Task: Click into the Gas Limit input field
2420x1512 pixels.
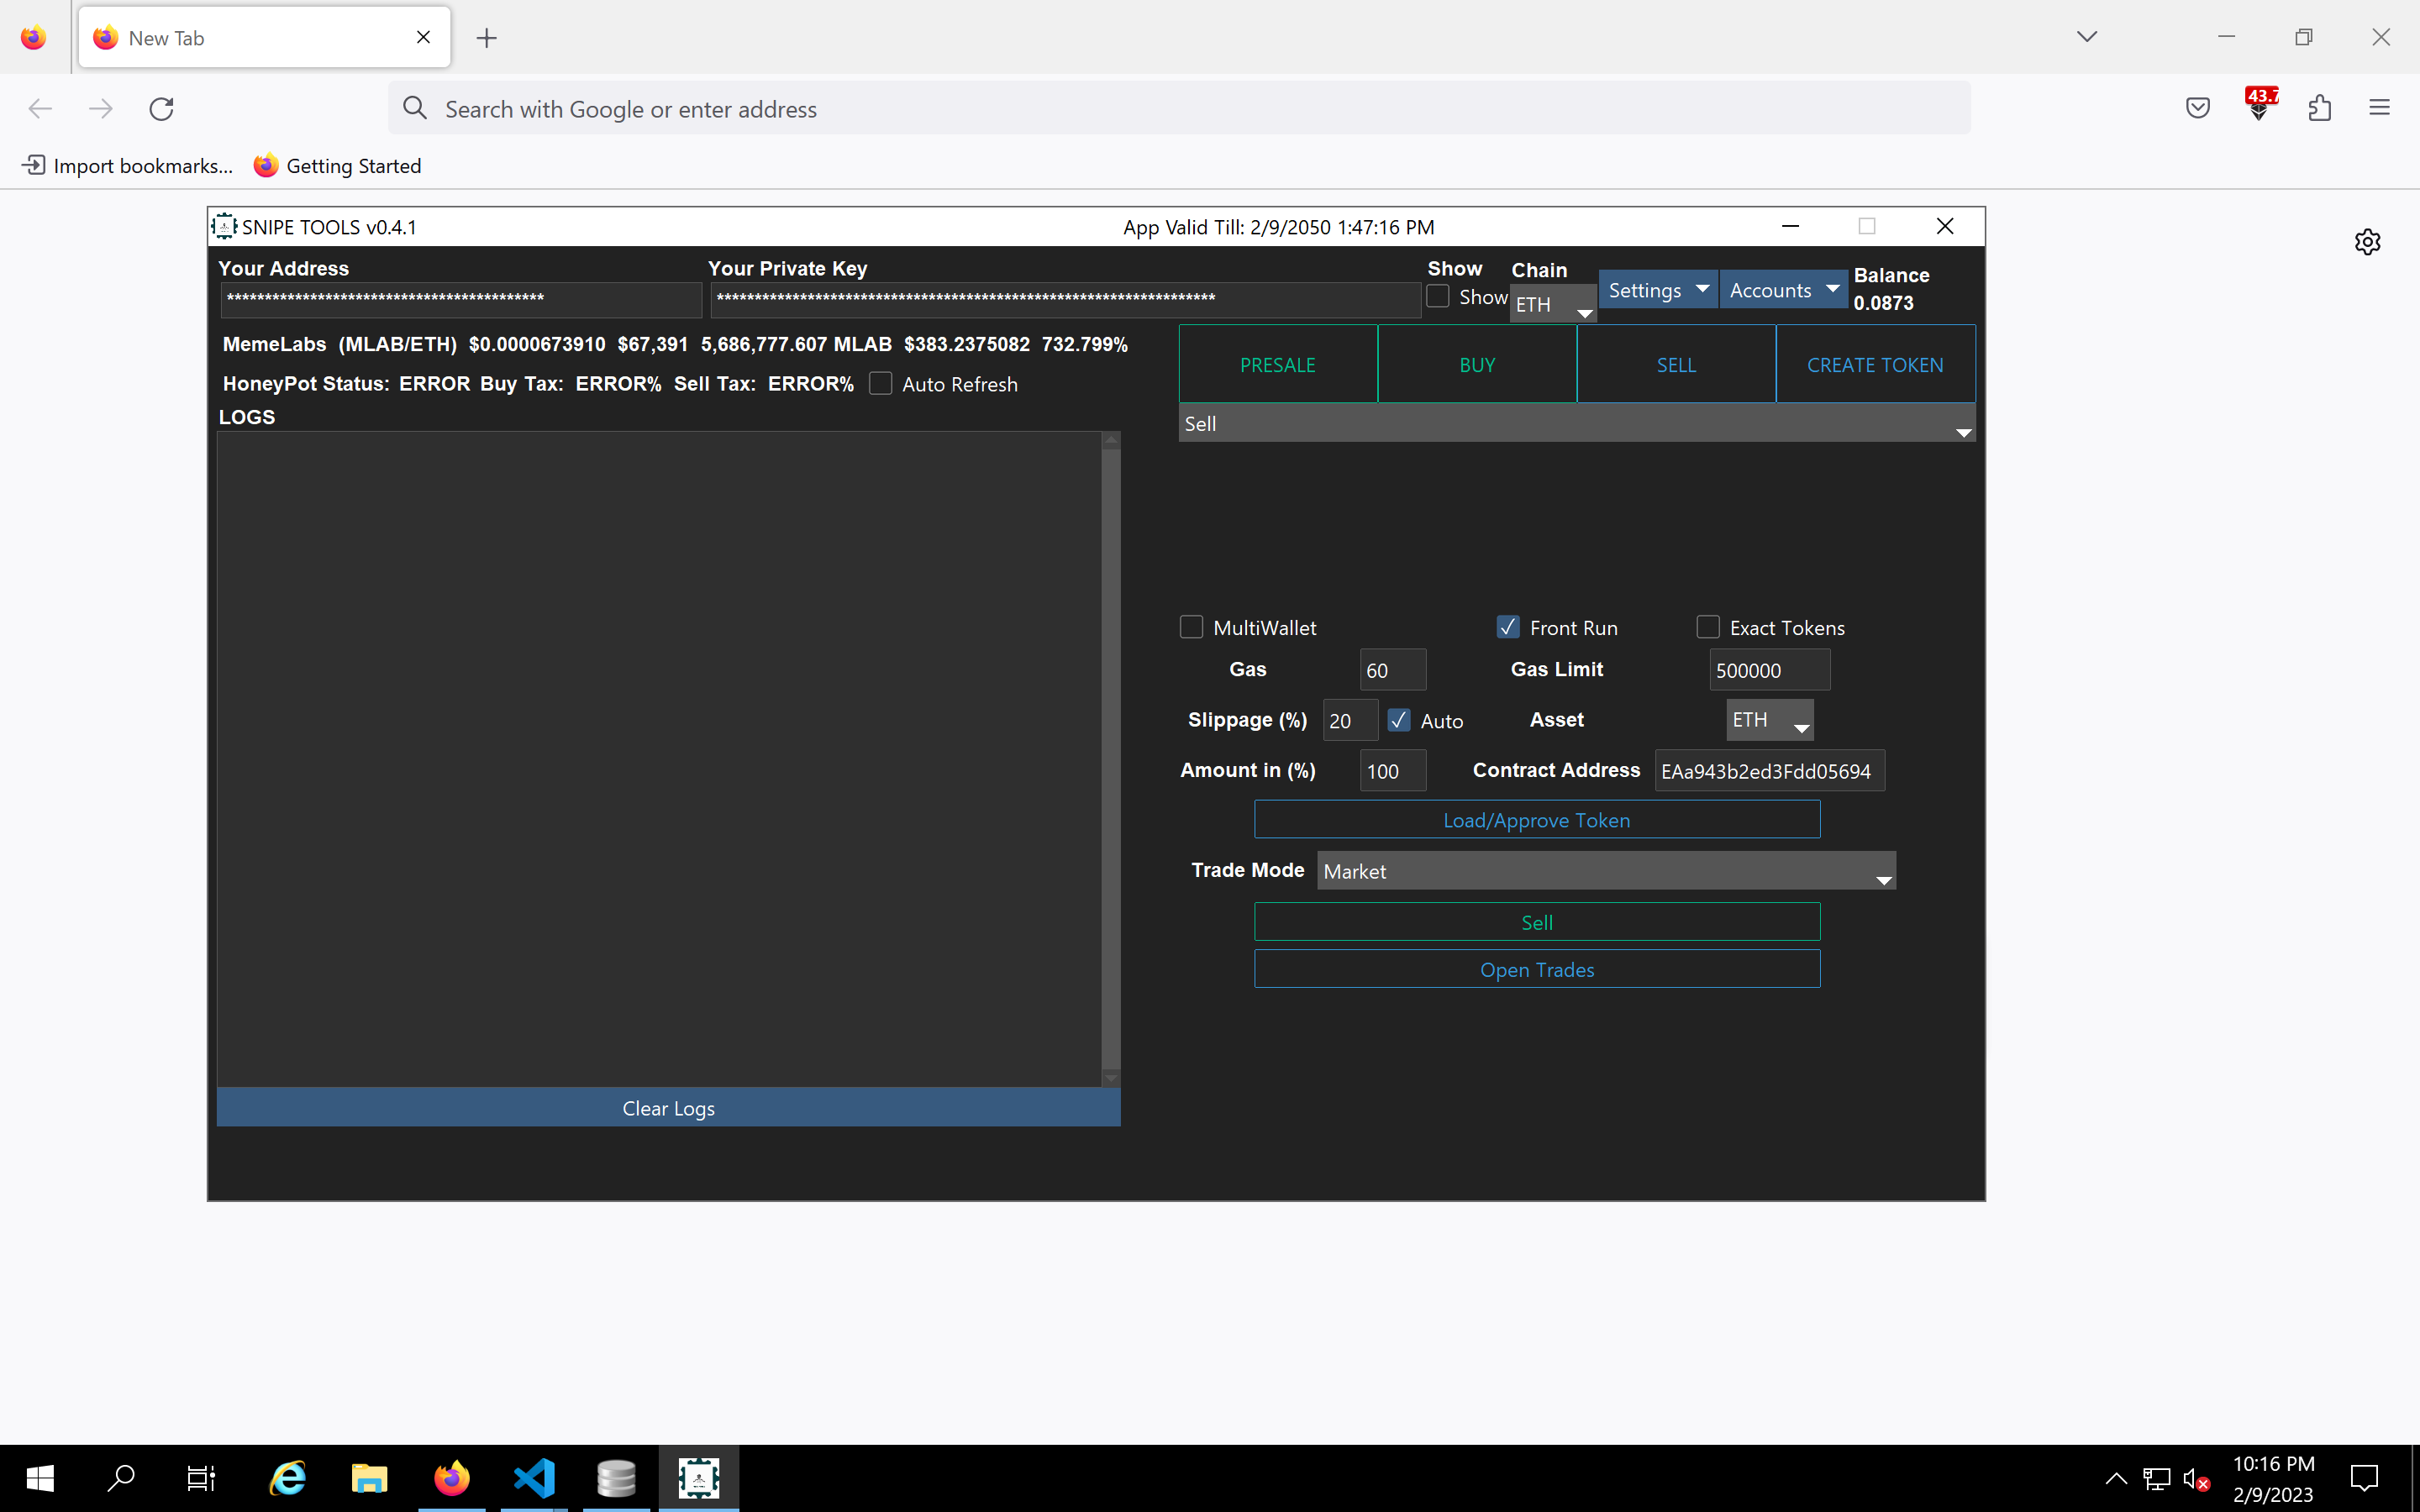Action: point(1769,670)
